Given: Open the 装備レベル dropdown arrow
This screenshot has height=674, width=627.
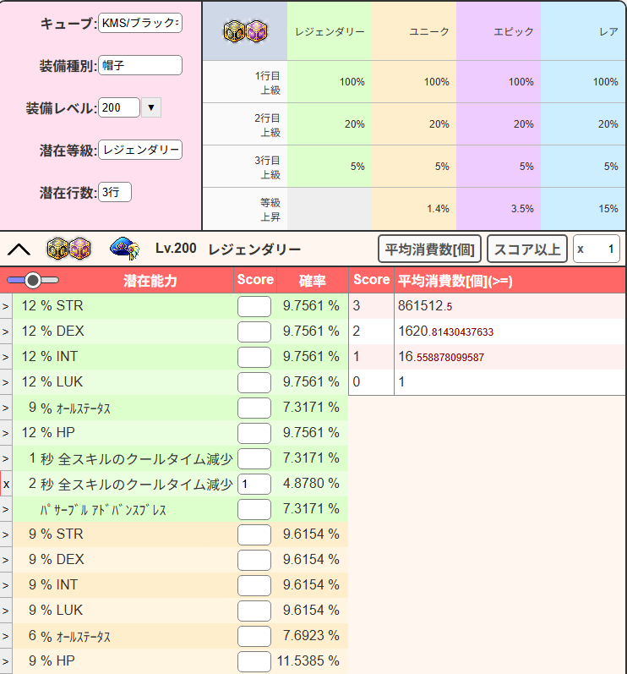Looking at the screenshot, I should pyautogui.click(x=151, y=107).
